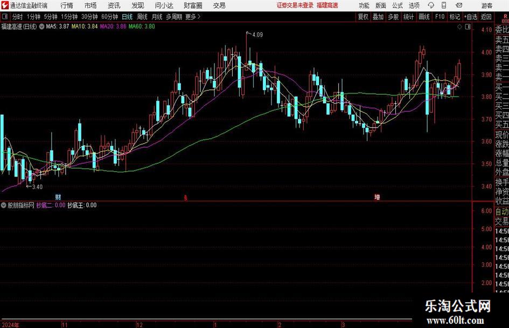509x328 pixels.
Task: Click the diamond icon above price axis
Action: pos(459,27)
